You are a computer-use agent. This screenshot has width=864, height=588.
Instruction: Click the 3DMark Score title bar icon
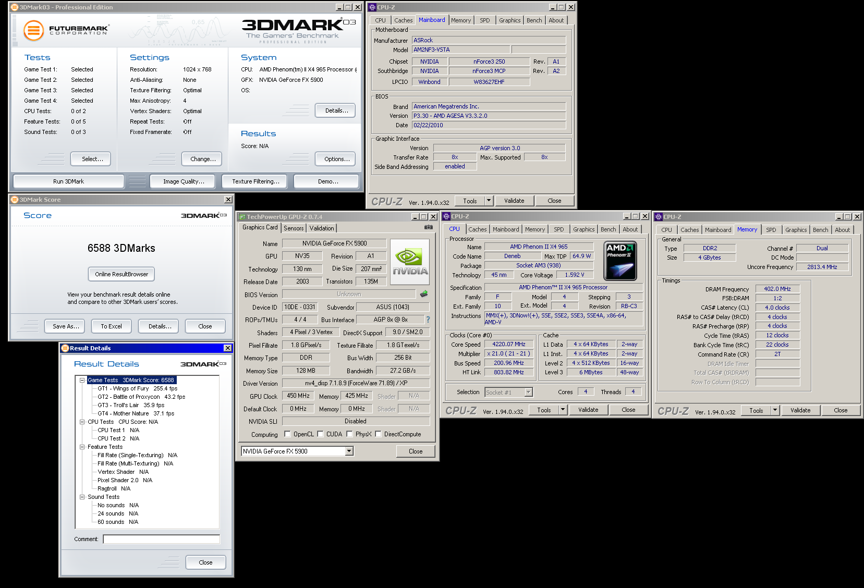[x=15, y=200]
